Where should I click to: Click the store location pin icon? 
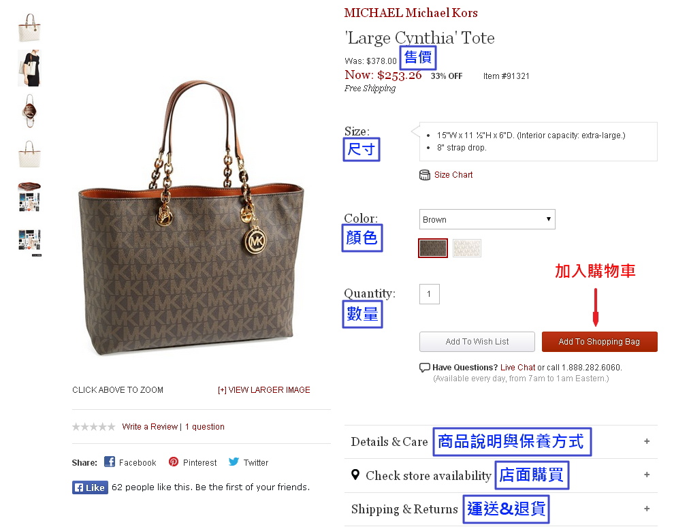[355, 475]
